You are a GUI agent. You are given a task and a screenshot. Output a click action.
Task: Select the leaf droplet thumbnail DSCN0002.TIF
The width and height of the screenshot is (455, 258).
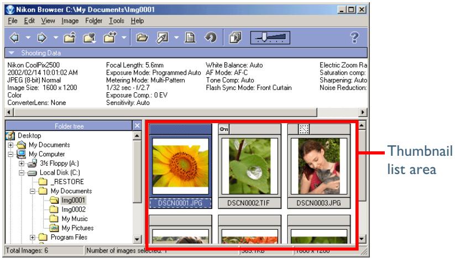249,166
